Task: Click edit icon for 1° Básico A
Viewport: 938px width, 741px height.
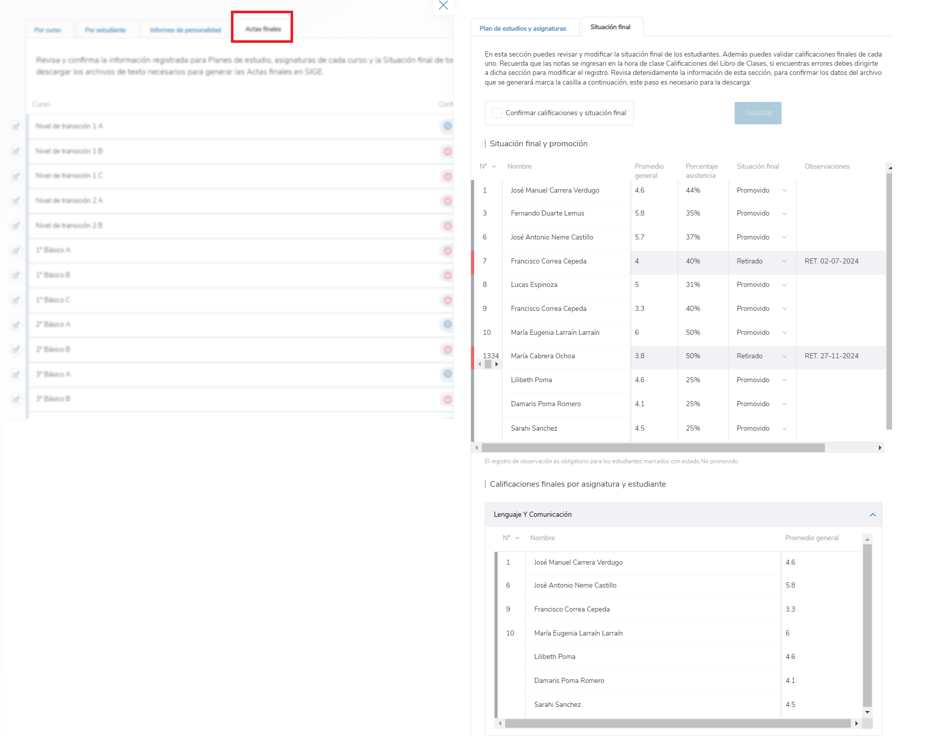Action: [16, 250]
